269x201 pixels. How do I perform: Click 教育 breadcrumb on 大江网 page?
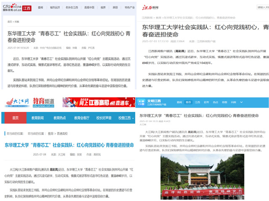click(x=51, y=133)
